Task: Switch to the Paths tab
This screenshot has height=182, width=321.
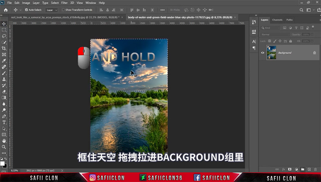Action: pyautogui.click(x=290, y=20)
